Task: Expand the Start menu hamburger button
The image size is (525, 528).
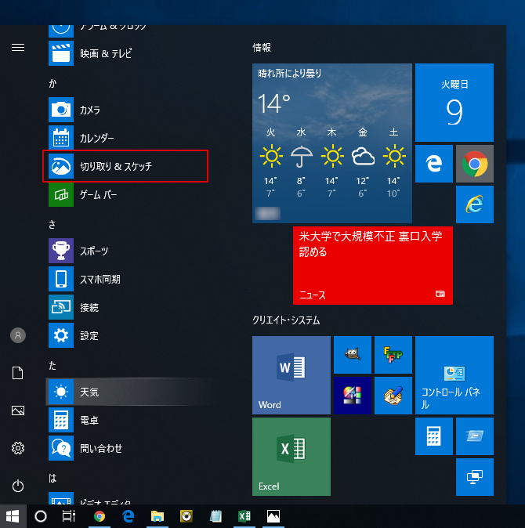Action: [x=18, y=48]
